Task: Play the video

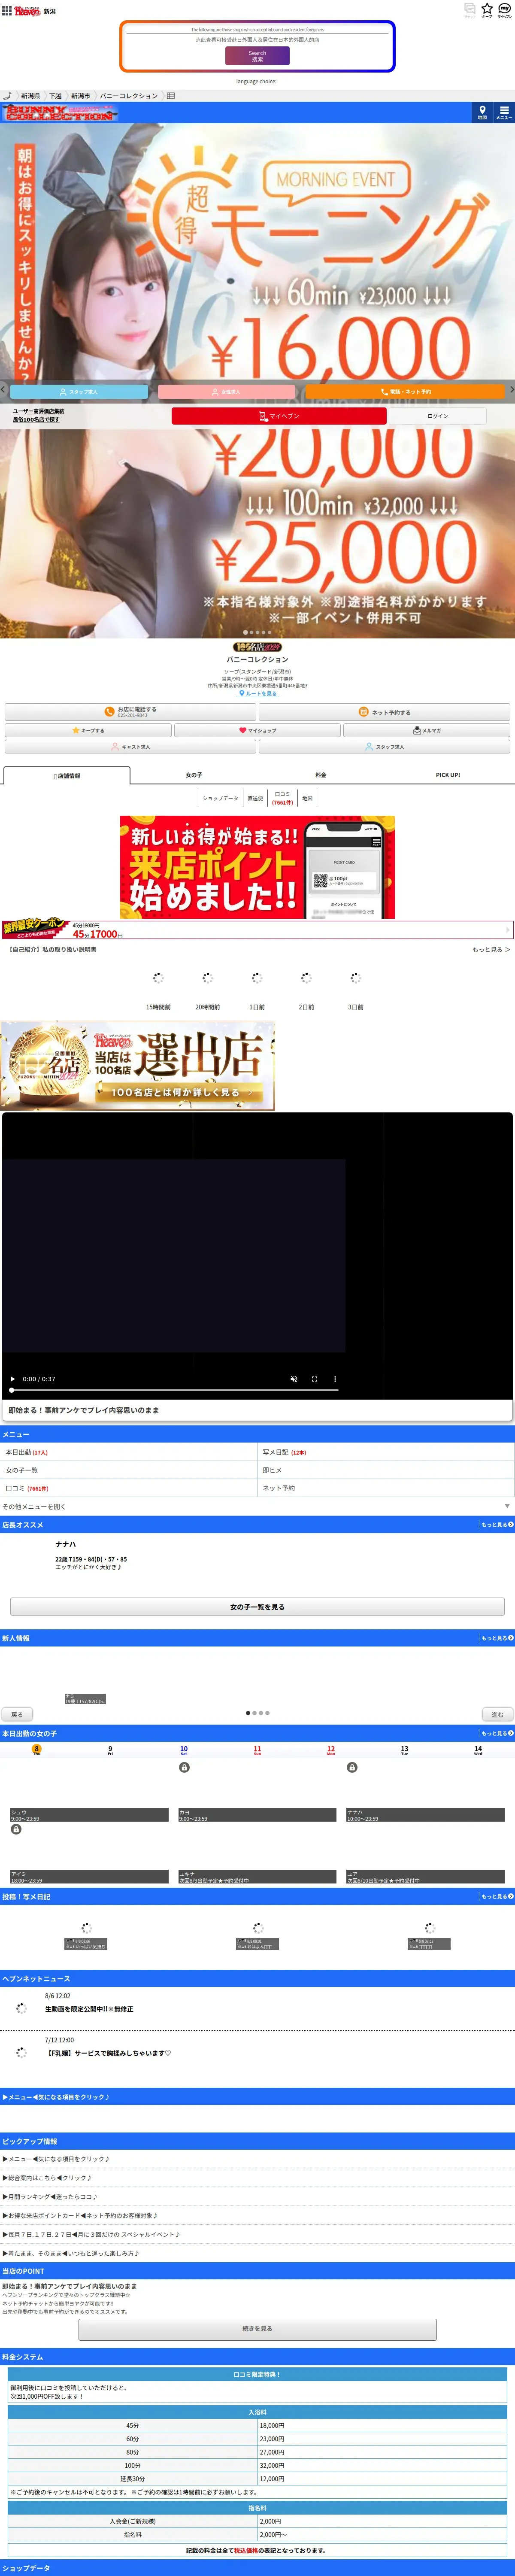Action: [13, 1379]
